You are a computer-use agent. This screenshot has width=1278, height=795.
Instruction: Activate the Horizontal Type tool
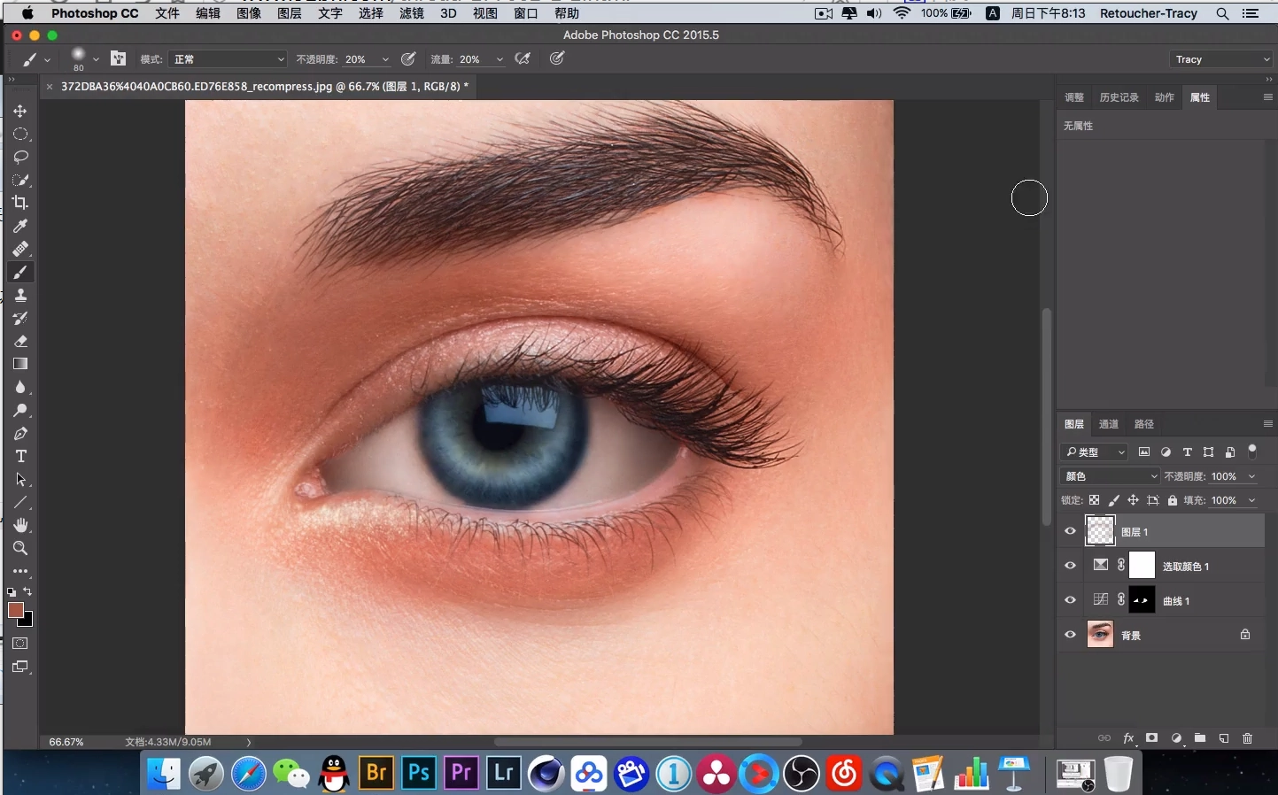[x=20, y=456]
